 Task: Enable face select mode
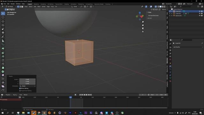click(x=22, y=6)
